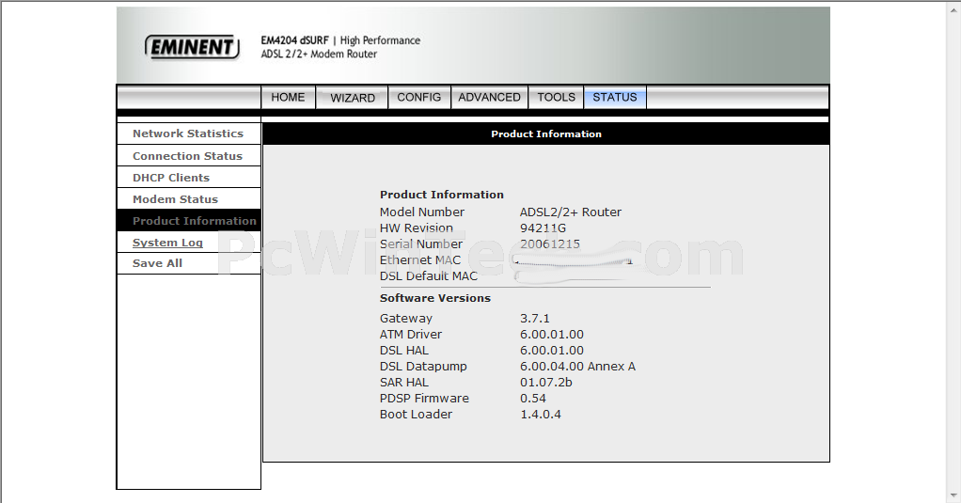Select the TOOLS tab

(x=556, y=98)
